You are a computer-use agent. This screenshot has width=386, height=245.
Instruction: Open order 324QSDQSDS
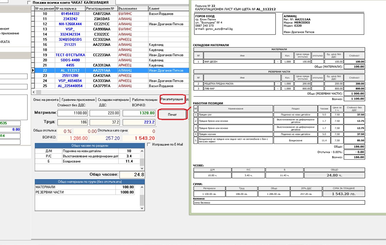point(71,40)
